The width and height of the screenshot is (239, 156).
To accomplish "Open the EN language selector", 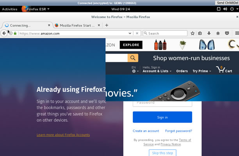I will 135,70.
